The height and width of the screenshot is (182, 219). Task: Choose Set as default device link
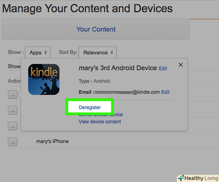click(101, 115)
